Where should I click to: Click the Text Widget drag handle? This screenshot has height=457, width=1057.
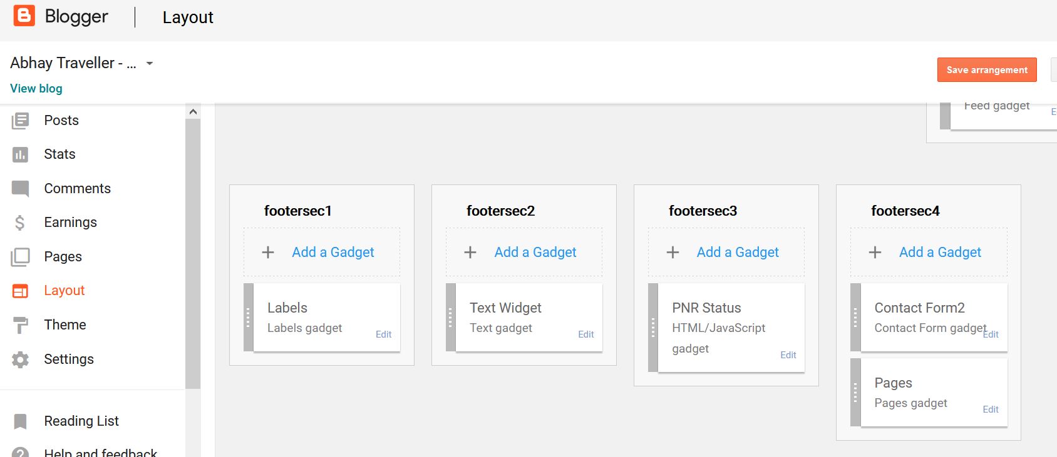(x=450, y=318)
